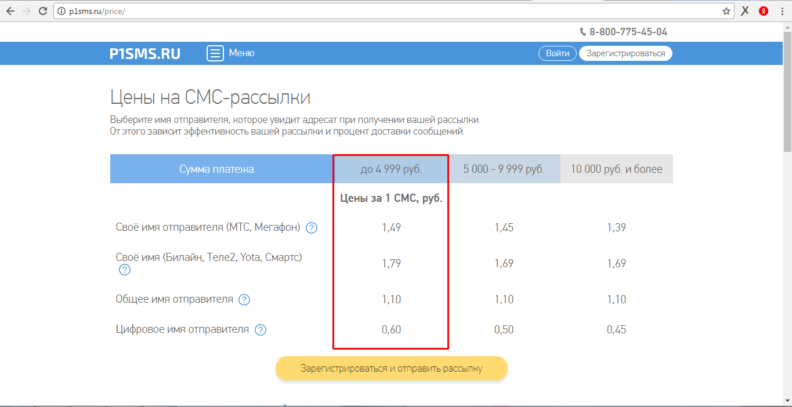
Task: Click the price 0,60 cell
Action: [x=391, y=330]
